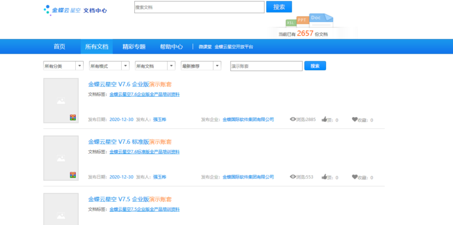Favorite the V7.6 标准版 document with heart
Image resolution: width=453 pixels, height=225 pixels.
355,176
